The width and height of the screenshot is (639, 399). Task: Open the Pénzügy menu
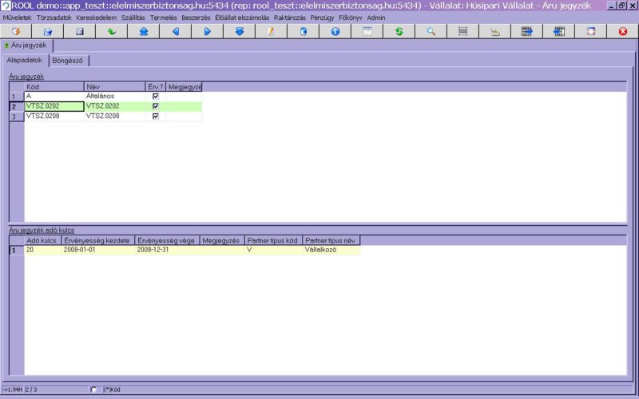click(321, 17)
